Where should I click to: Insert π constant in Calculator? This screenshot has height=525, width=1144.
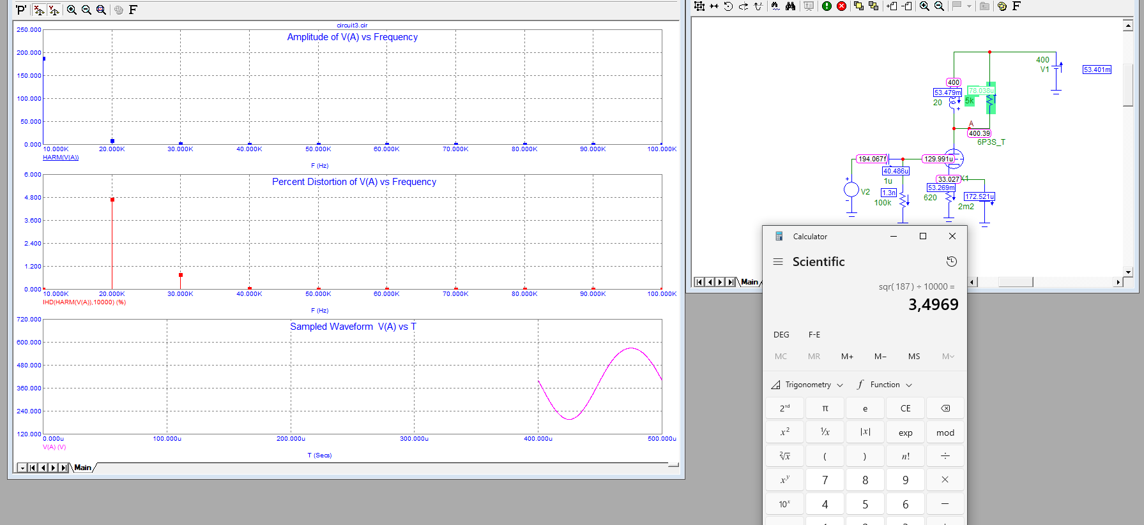pos(825,408)
